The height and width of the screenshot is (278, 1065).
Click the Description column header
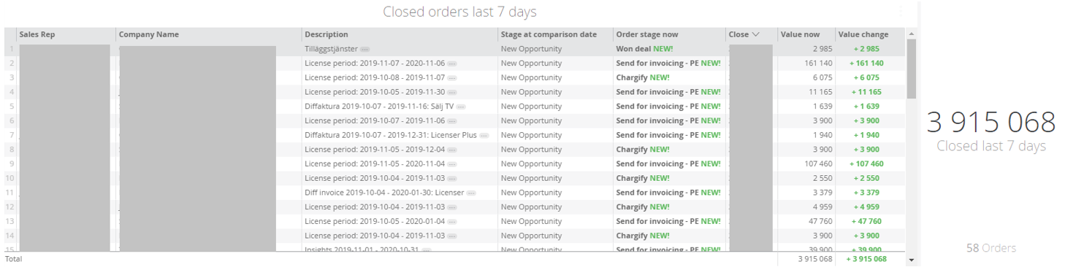tap(327, 34)
